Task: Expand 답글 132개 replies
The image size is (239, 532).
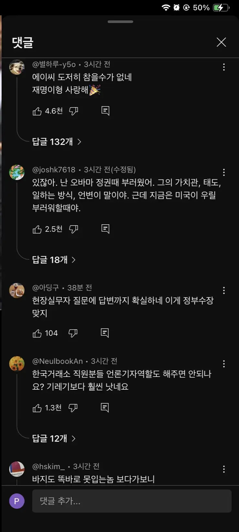Action: pos(57,142)
